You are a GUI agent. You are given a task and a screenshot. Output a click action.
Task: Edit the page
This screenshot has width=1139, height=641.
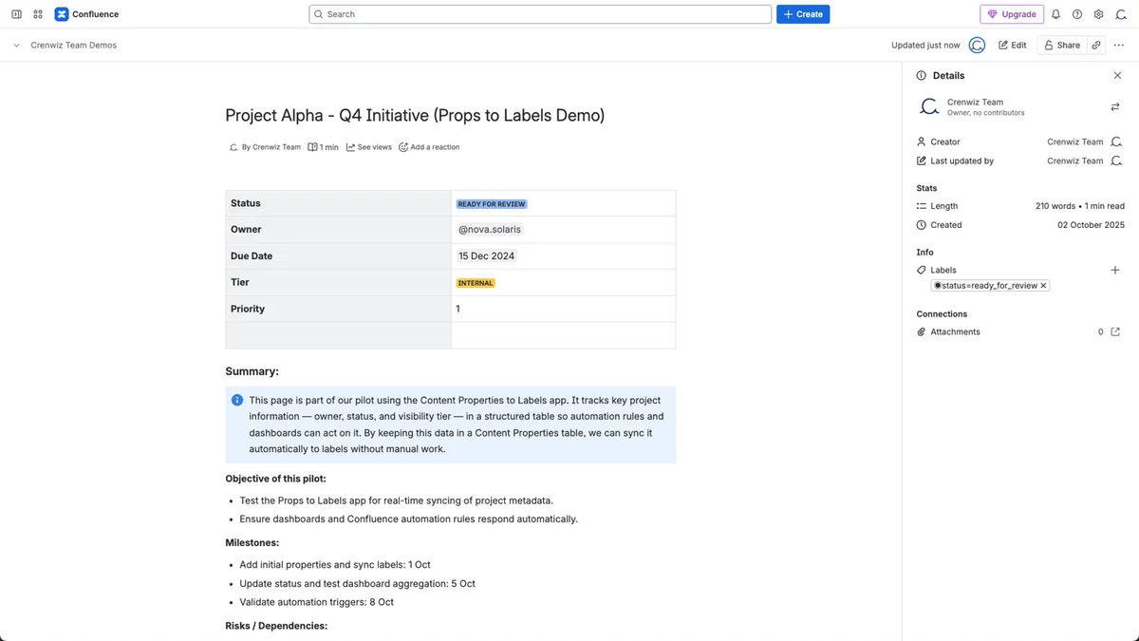[1013, 45]
